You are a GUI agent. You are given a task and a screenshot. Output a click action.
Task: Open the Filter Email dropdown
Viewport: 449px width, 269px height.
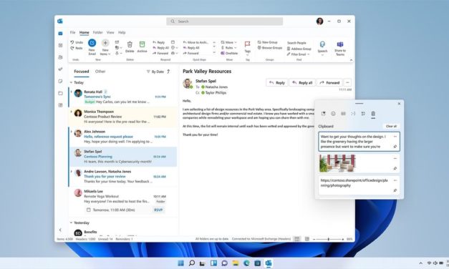point(299,54)
